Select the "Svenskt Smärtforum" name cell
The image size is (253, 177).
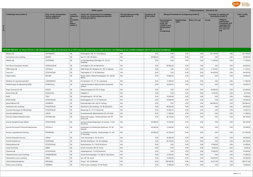click(x=25, y=141)
